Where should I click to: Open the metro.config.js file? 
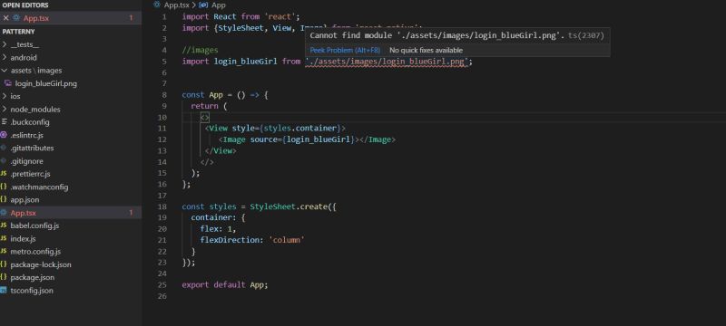(x=35, y=252)
